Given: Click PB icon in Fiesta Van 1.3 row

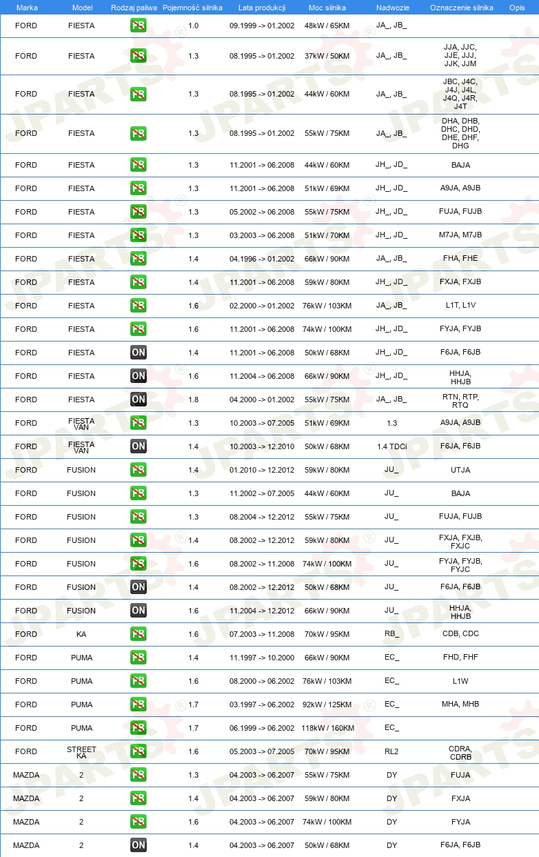Looking at the screenshot, I should click(139, 423).
